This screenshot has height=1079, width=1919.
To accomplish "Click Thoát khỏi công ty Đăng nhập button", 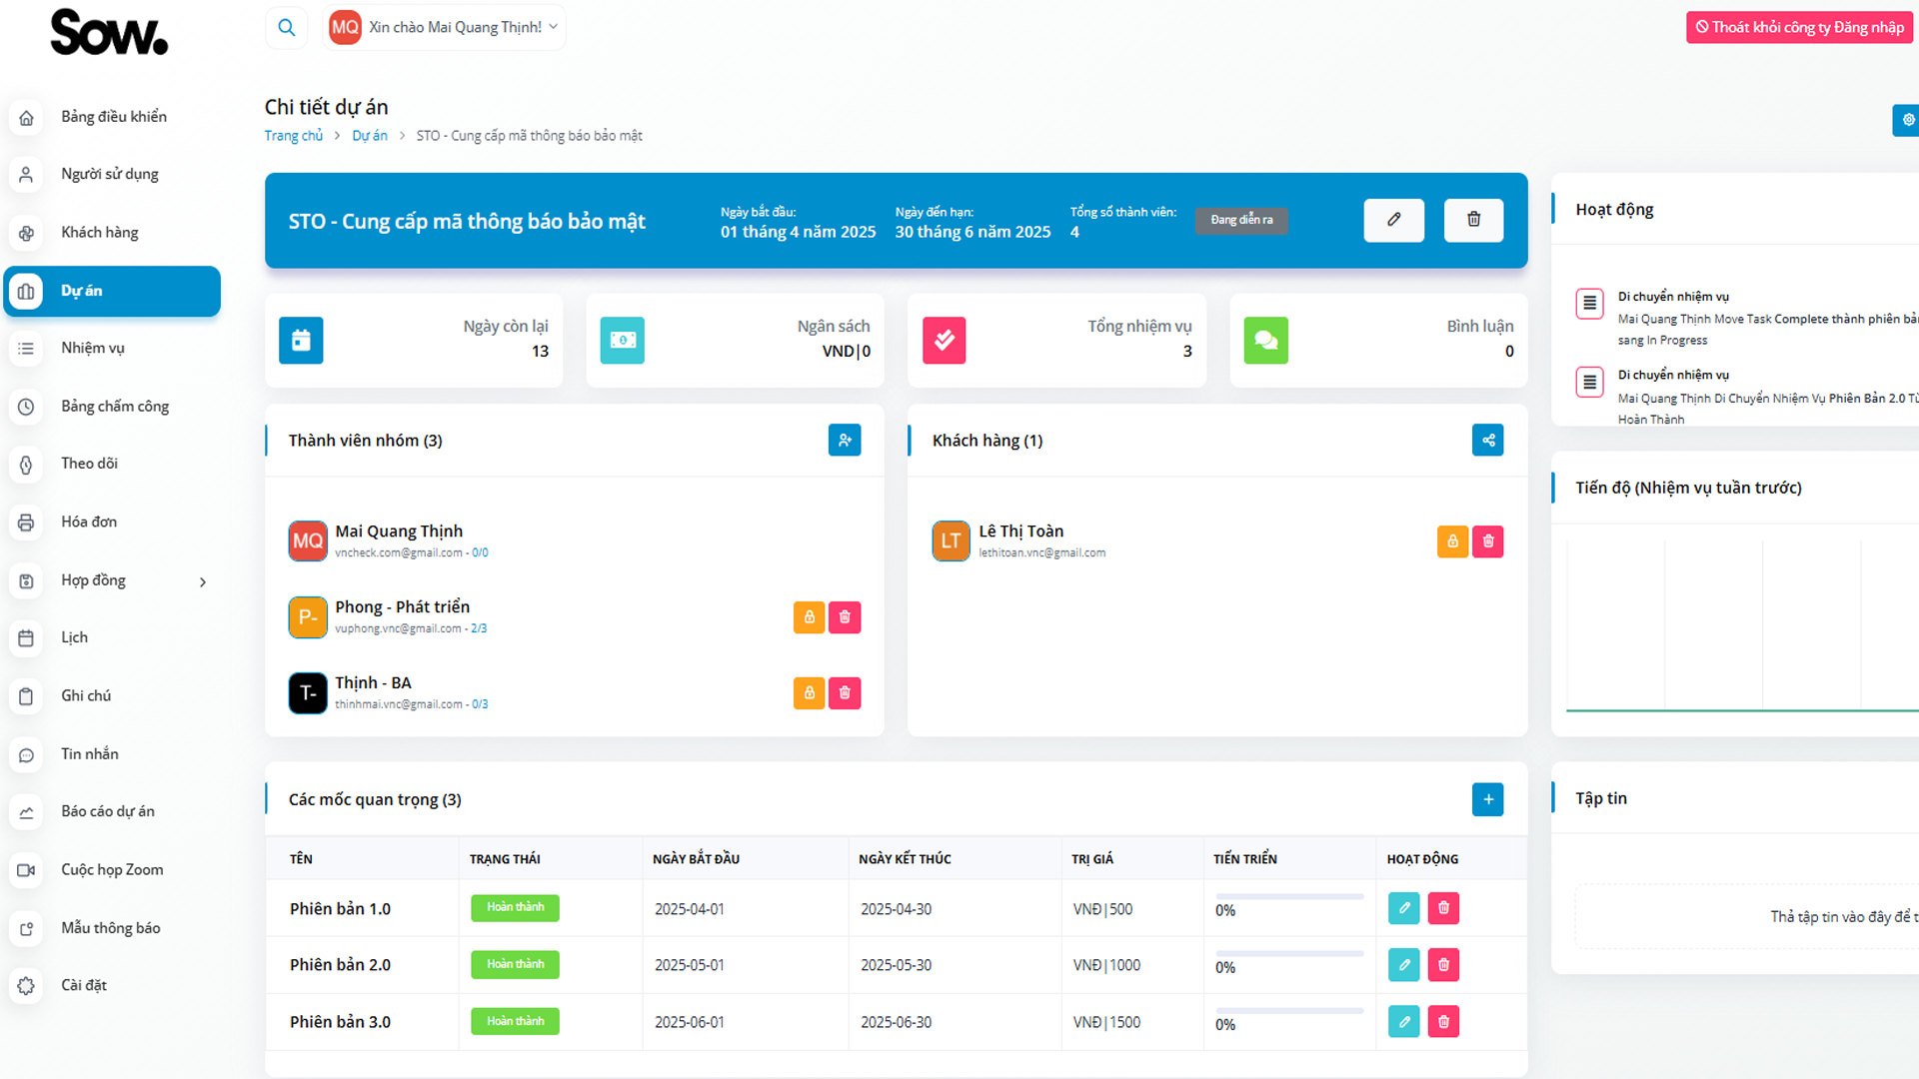I will pos(1799,27).
